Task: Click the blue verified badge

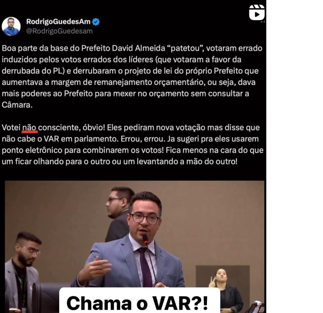Action: click(x=96, y=22)
